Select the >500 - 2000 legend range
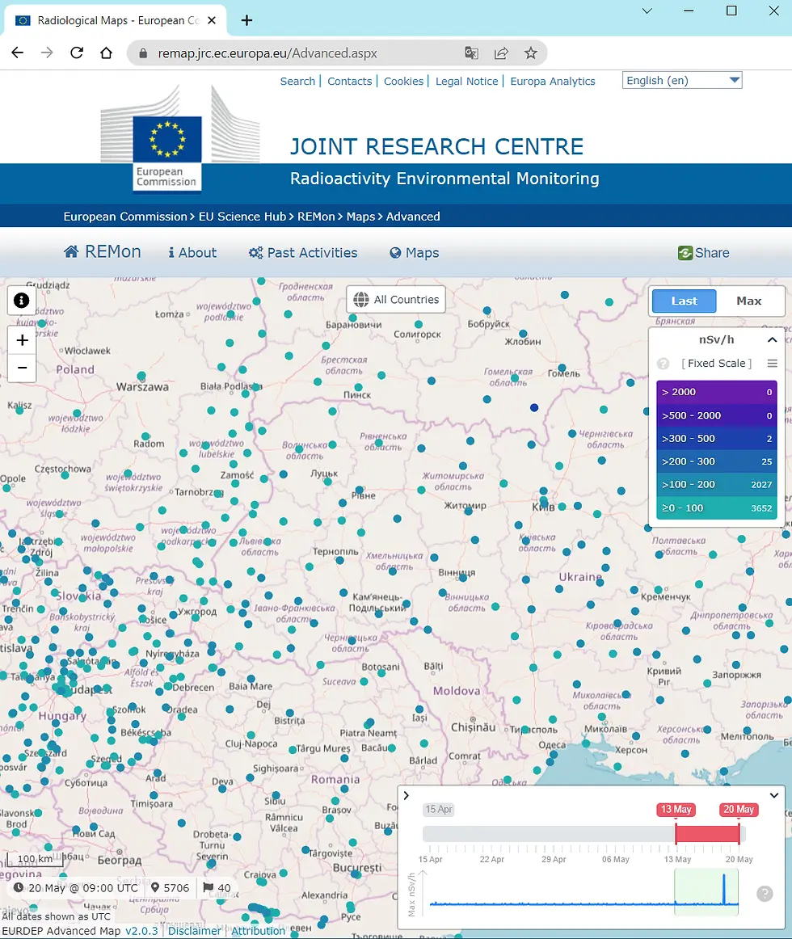Viewport: 792px width, 939px height. 717,415
